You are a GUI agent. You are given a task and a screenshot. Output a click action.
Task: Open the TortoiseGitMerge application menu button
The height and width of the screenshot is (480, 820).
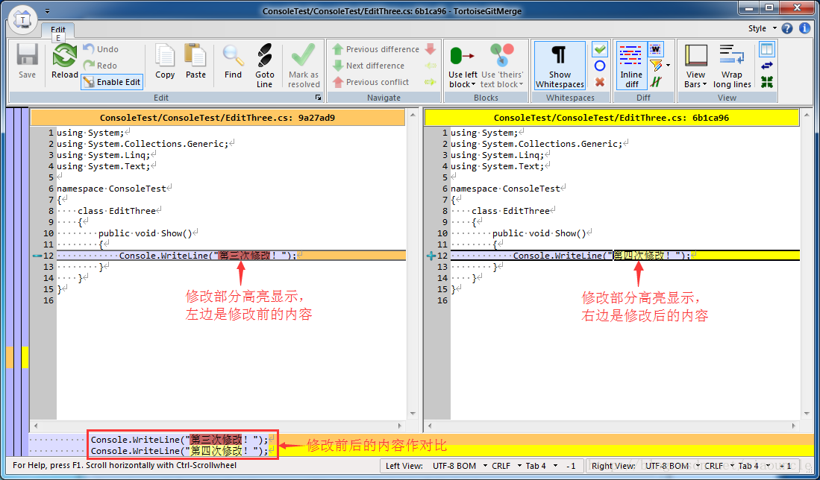[x=22, y=20]
